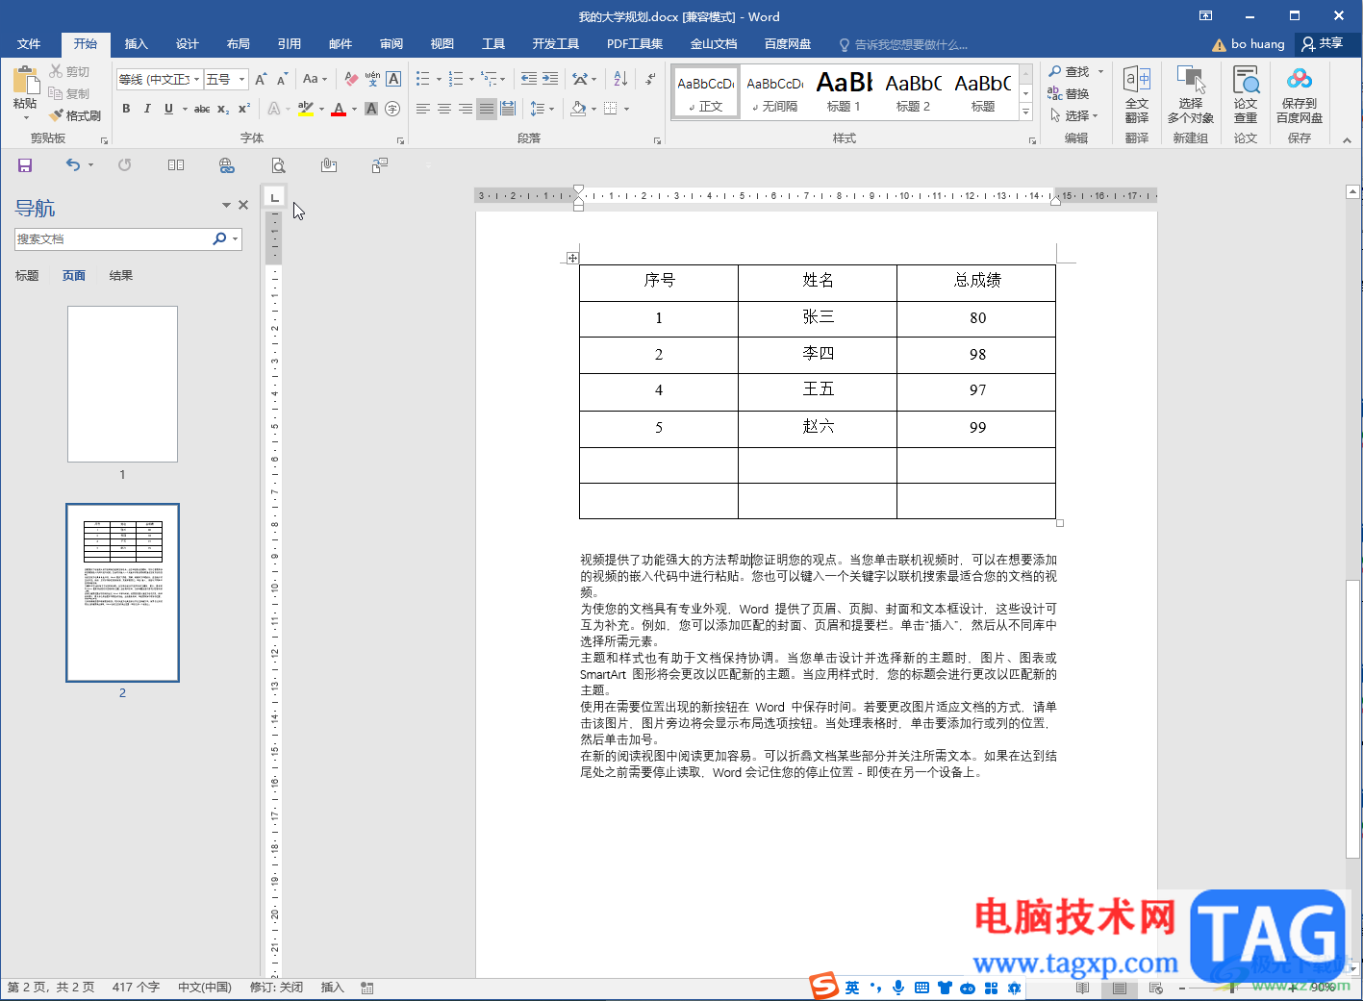Sort the selection A to Z
The height and width of the screenshot is (1001, 1363).
point(620,79)
